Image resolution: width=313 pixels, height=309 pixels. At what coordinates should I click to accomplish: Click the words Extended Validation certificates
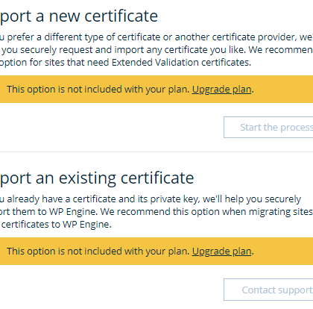click(x=181, y=63)
